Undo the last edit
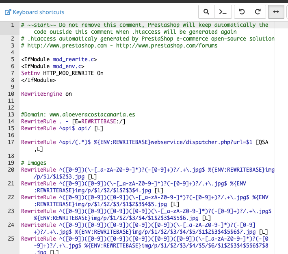Viewport: 288px width, 254px height. (242, 12)
